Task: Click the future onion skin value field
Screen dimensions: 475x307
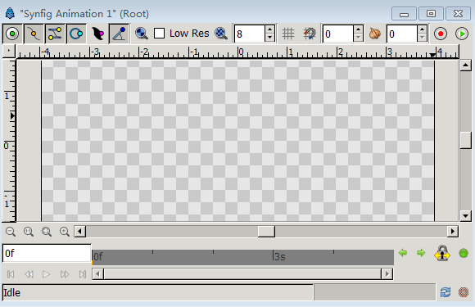Action: tap(401, 34)
